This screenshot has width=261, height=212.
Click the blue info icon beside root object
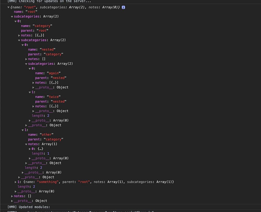point(123,7)
